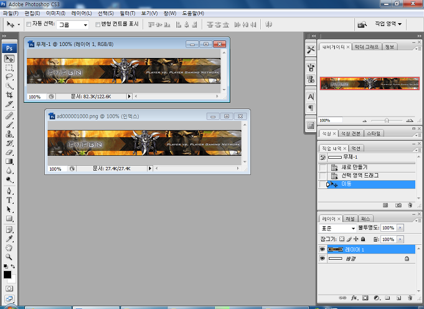The image size is (424, 309).
Task: Switch to the 액션 tab
Action: tap(356, 148)
